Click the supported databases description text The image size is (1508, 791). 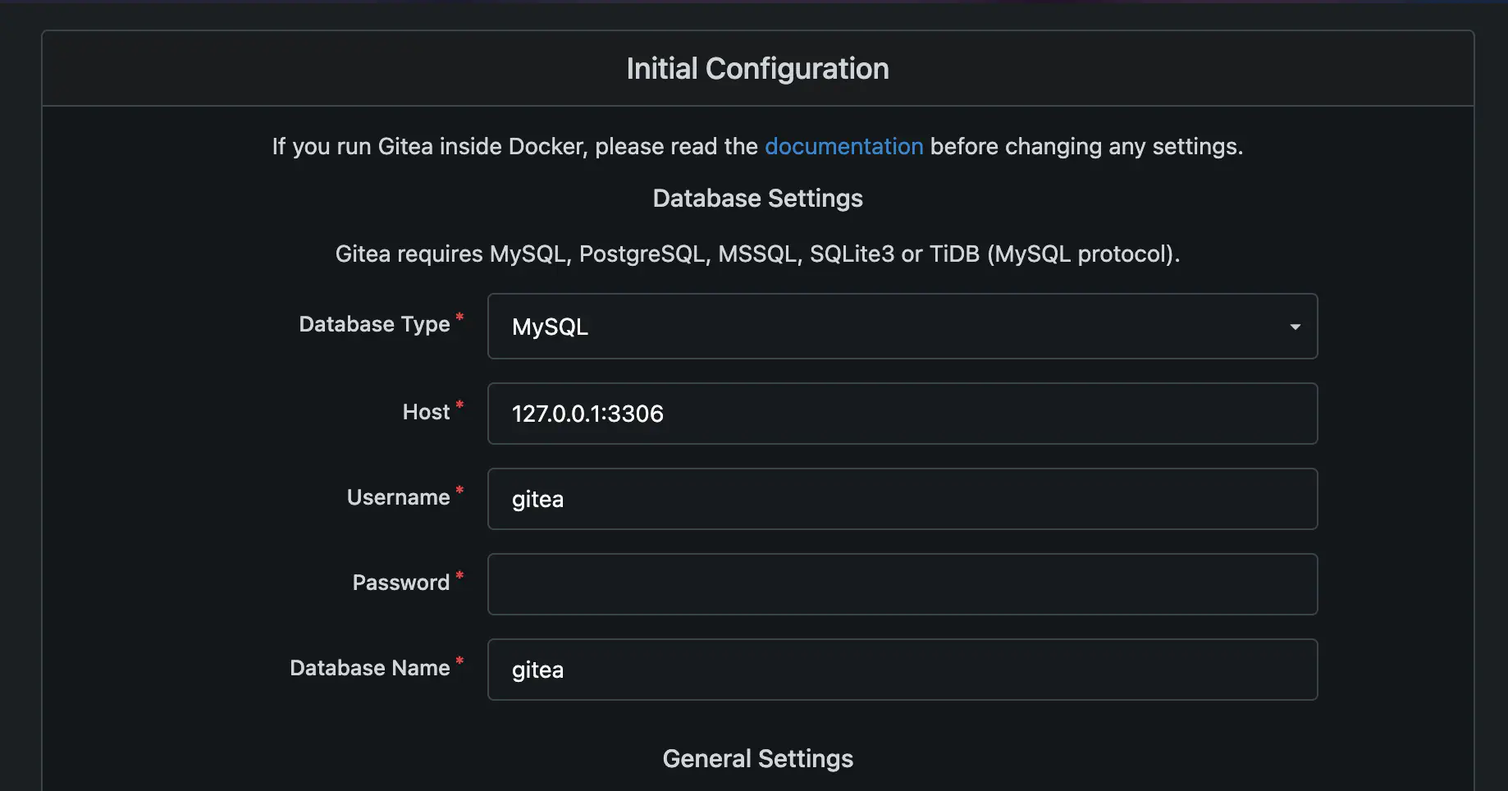pos(757,254)
